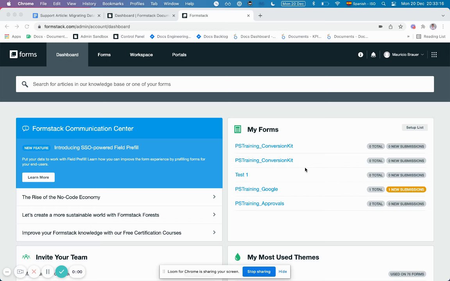This screenshot has height=281, width=450.
Task: Click the knowledge base search field
Action: (225, 84)
